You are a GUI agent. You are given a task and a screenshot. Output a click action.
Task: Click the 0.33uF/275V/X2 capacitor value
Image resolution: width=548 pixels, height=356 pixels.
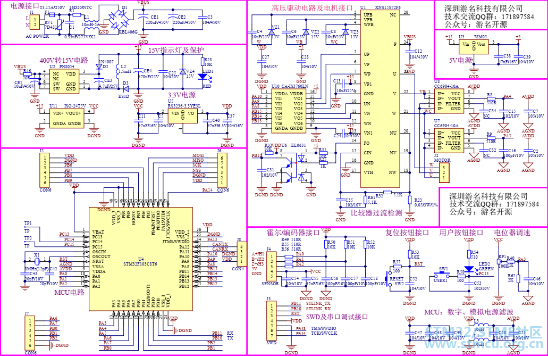click(80, 36)
